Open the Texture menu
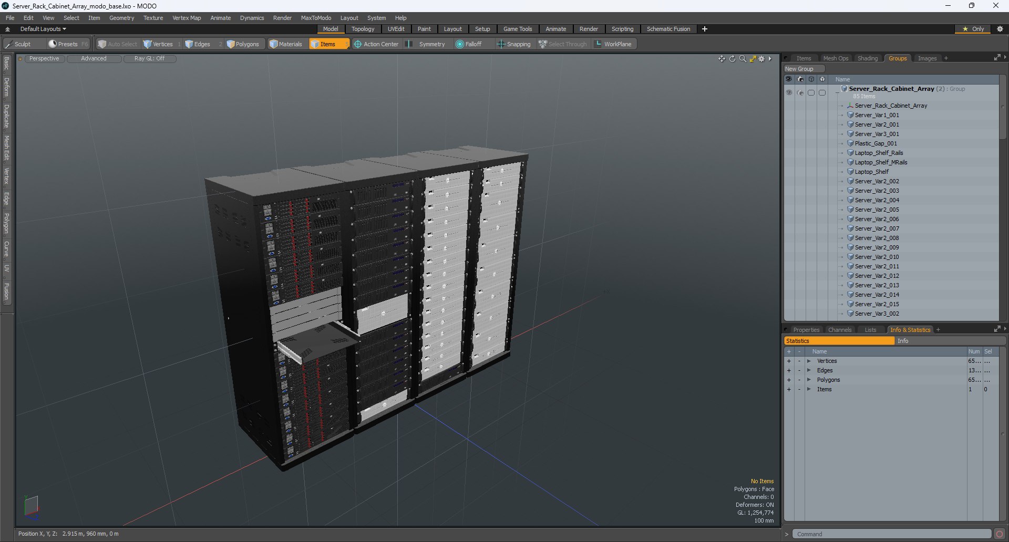1009x542 pixels. pyautogui.click(x=153, y=18)
